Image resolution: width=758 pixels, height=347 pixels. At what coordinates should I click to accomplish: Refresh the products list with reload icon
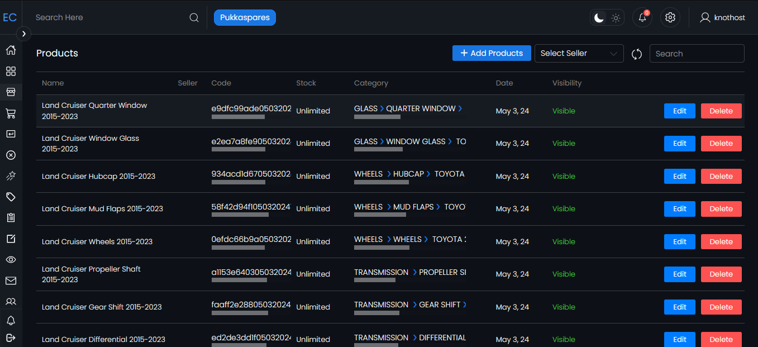637,54
